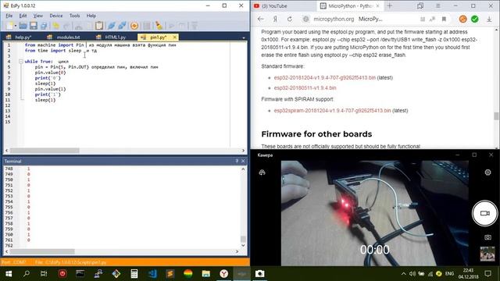500x281 pixels.
Task: Open Yandex Browser from the taskbar
Action: click(224, 274)
